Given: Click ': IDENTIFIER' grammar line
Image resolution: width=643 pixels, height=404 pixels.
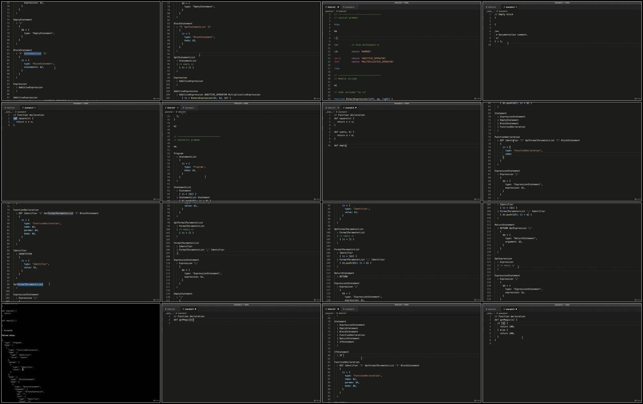Looking at the screenshot, I should (x=24, y=254).
